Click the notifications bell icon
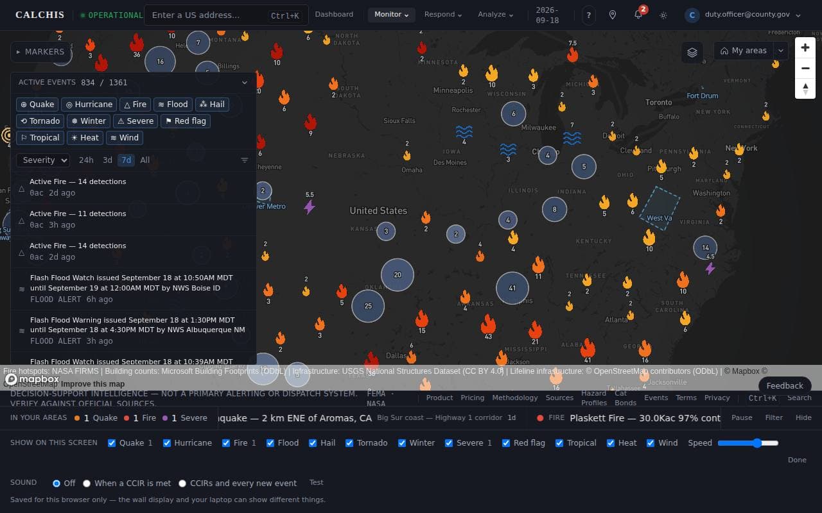This screenshot has width=822, height=513. tap(638, 15)
